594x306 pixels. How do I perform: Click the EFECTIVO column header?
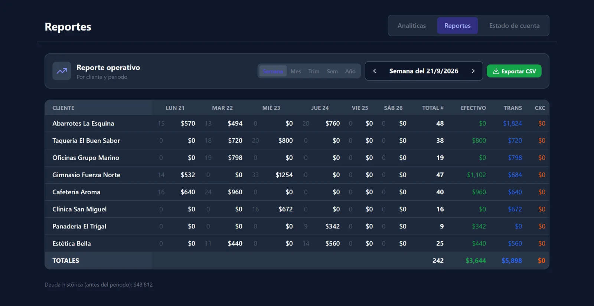click(x=473, y=108)
